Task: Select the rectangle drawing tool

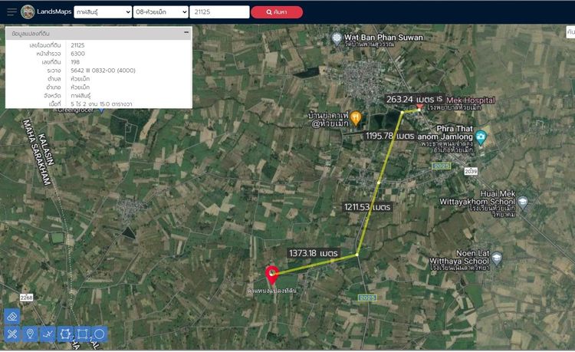Action: point(82,334)
